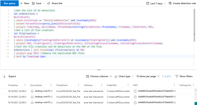
Task: Open ThreatName column options menu
Action: (x=79, y=85)
